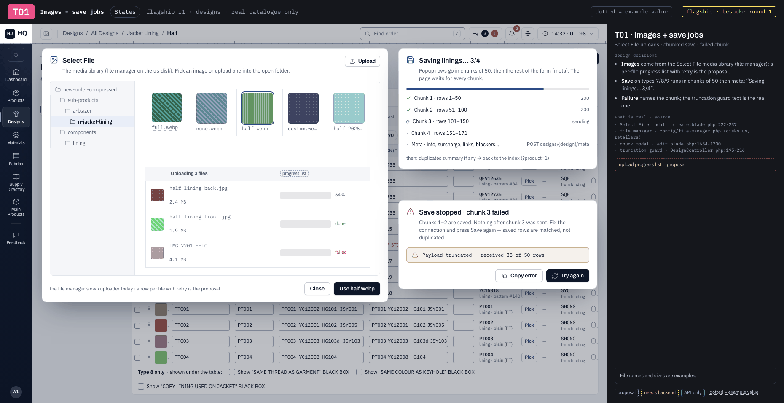Open the notifications bell

click(x=512, y=33)
